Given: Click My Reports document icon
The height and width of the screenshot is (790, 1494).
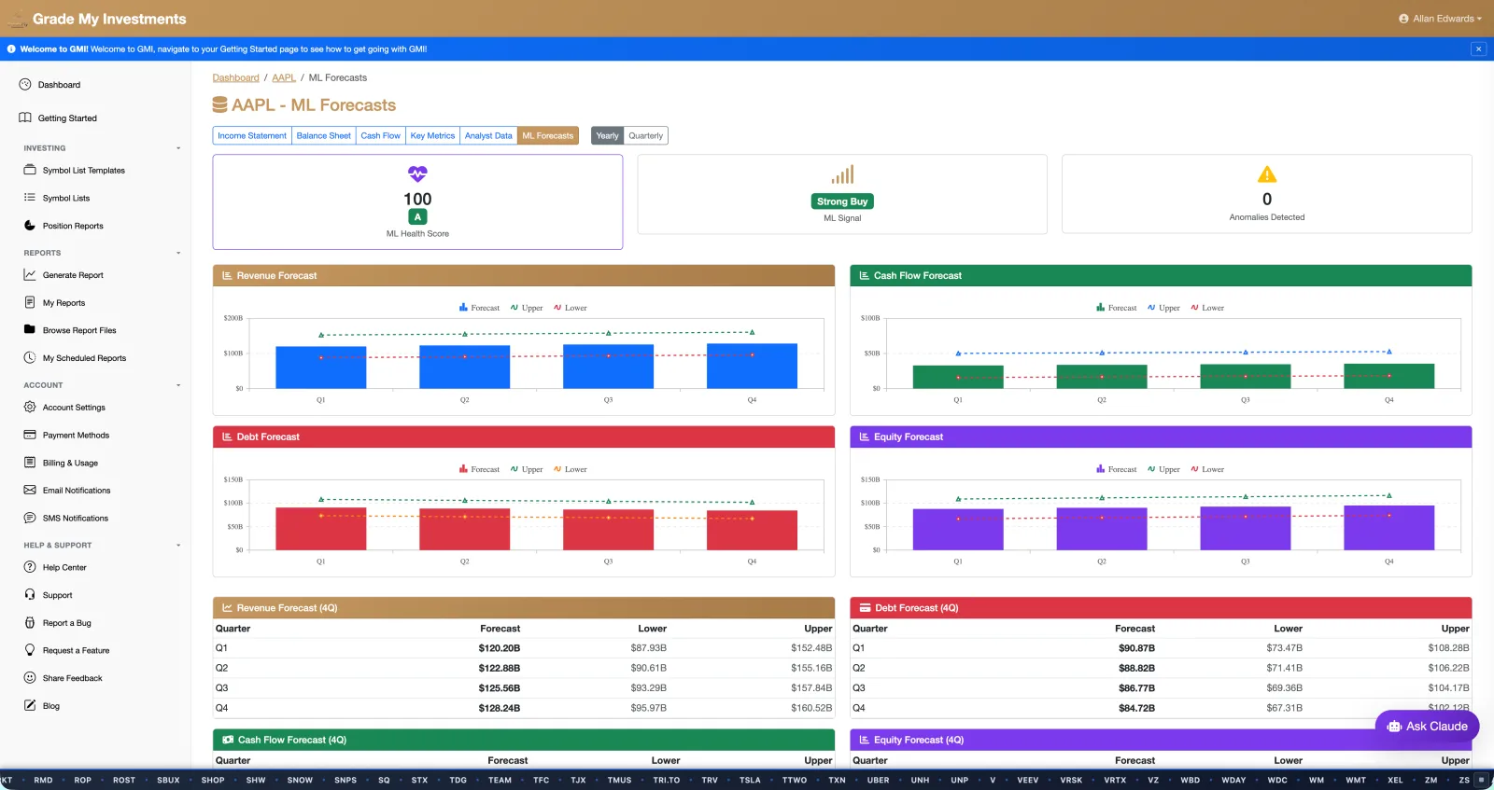Looking at the screenshot, I should tap(30, 302).
